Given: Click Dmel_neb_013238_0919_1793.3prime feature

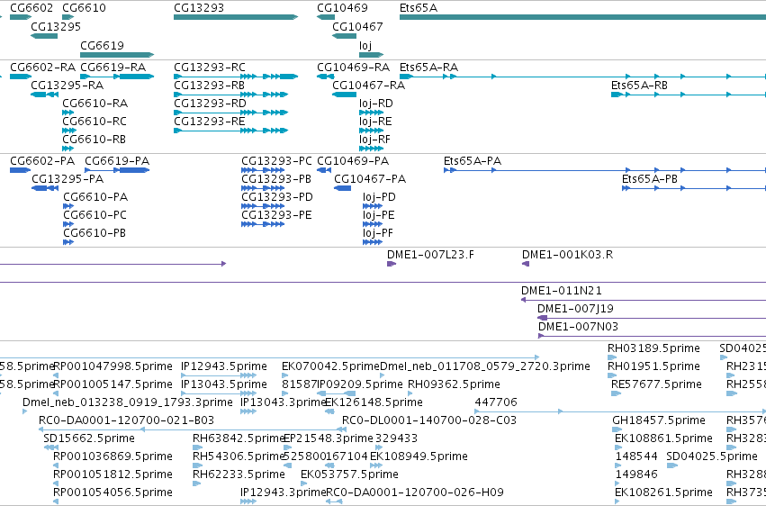Looking at the screenshot, I should pos(25,411).
